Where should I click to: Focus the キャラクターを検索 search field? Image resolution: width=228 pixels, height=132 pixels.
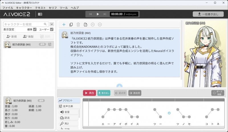point(26,24)
